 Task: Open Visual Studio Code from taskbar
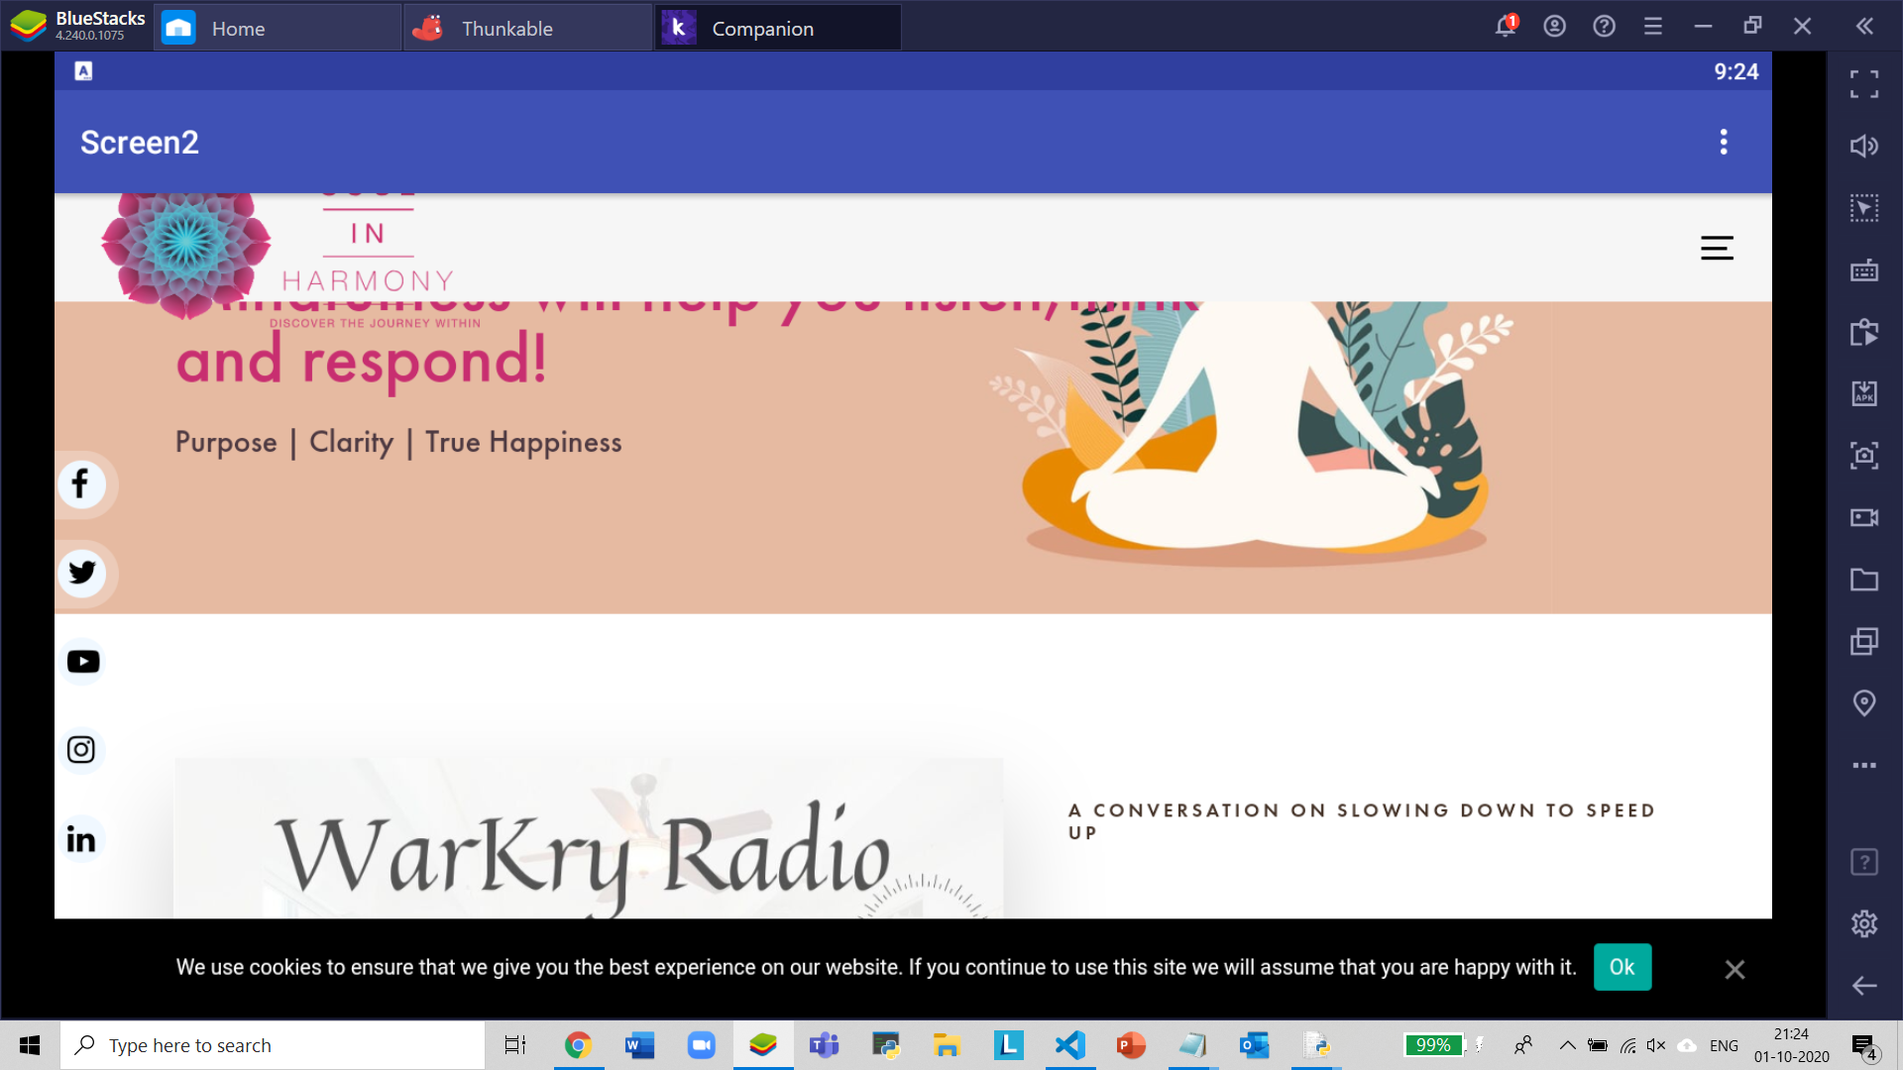click(x=1070, y=1045)
